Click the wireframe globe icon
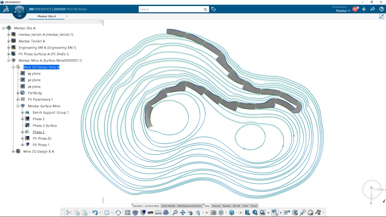Screen dimensions: 386x217 310,213
